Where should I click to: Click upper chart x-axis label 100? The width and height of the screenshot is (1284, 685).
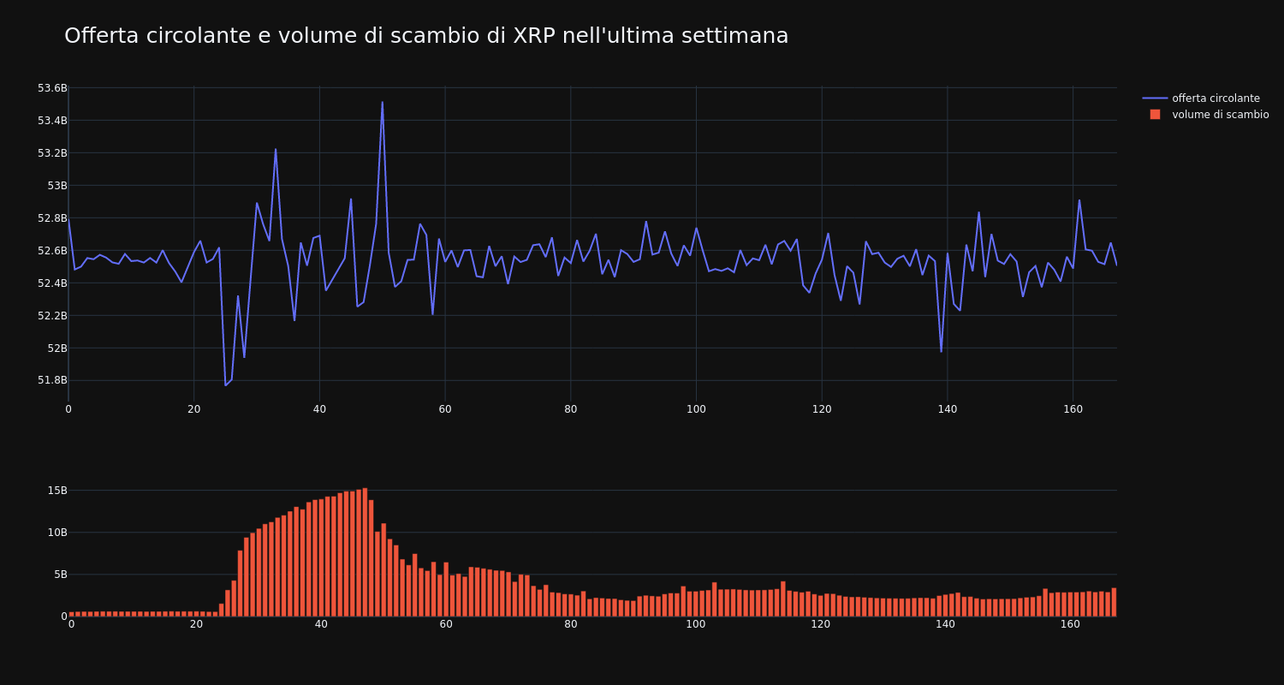point(696,409)
